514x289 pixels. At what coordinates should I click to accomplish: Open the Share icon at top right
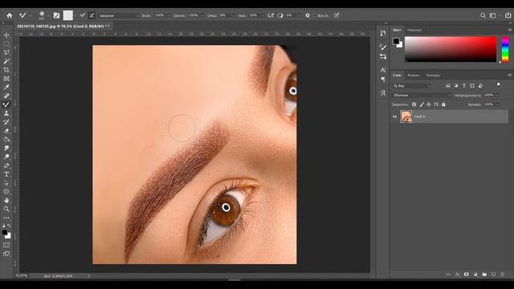tap(508, 15)
